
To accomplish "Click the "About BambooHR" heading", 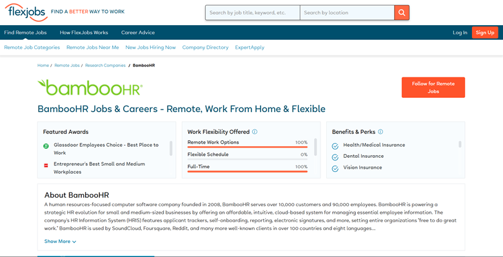I will [x=77, y=195].
